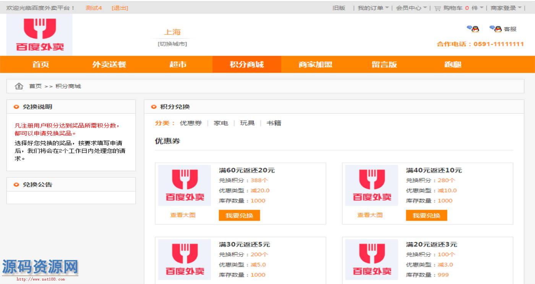Click 查看大图 under 满40元 coupon

point(370,215)
